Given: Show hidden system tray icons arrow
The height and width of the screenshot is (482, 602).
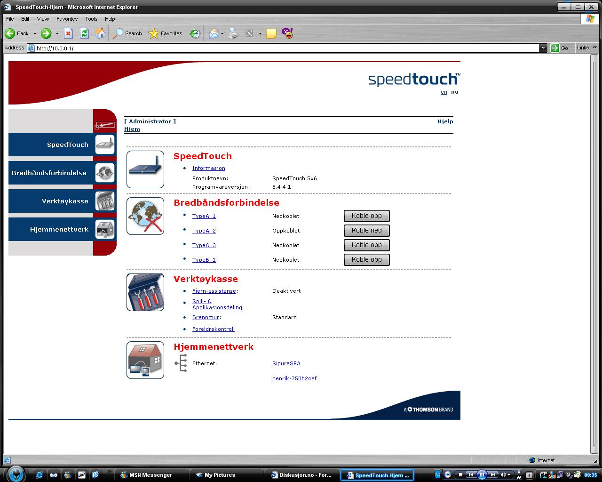Looking at the screenshot, I should click(530, 475).
